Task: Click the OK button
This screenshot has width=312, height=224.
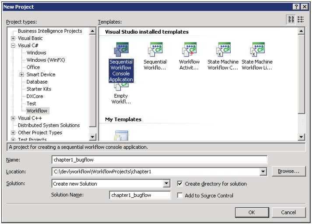Action: (252, 212)
